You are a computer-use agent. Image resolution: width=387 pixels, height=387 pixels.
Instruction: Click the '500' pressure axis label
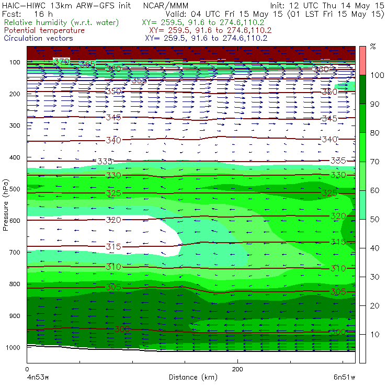15,189
